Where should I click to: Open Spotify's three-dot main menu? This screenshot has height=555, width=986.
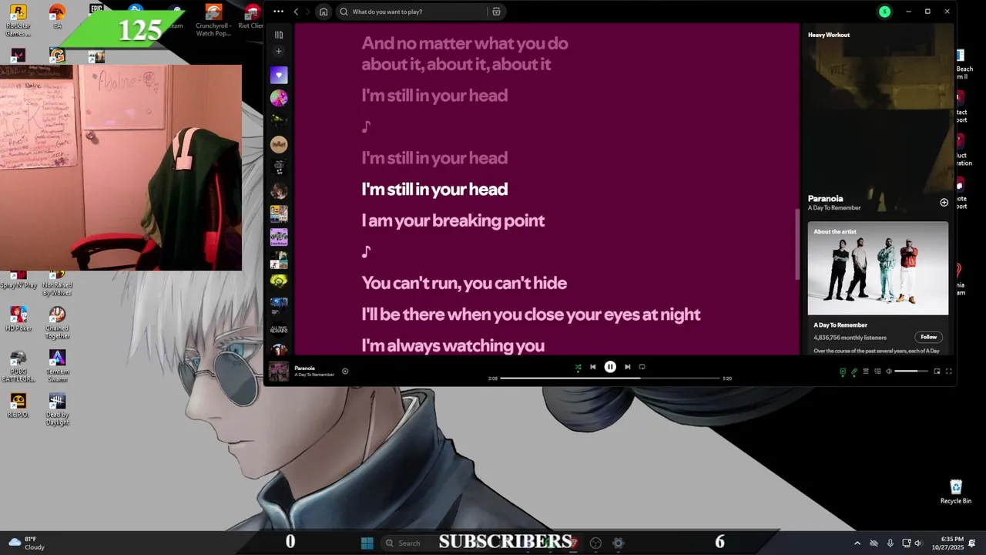[278, 12]
